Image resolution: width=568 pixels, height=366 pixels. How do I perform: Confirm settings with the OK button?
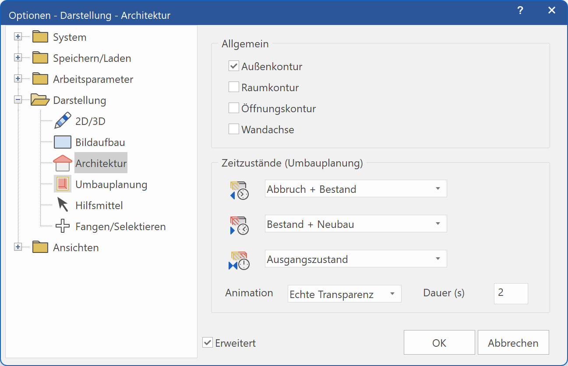[x=439, y=342]
